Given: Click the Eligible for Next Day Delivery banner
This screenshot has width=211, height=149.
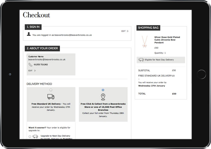Looking at the screenshot, I should click(x=161, y=60).
